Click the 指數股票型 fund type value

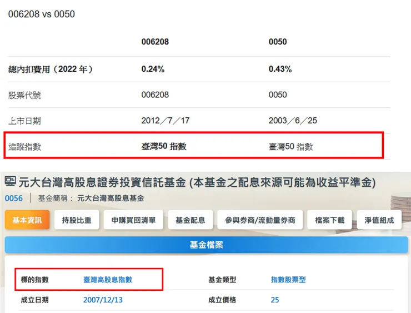288,280
